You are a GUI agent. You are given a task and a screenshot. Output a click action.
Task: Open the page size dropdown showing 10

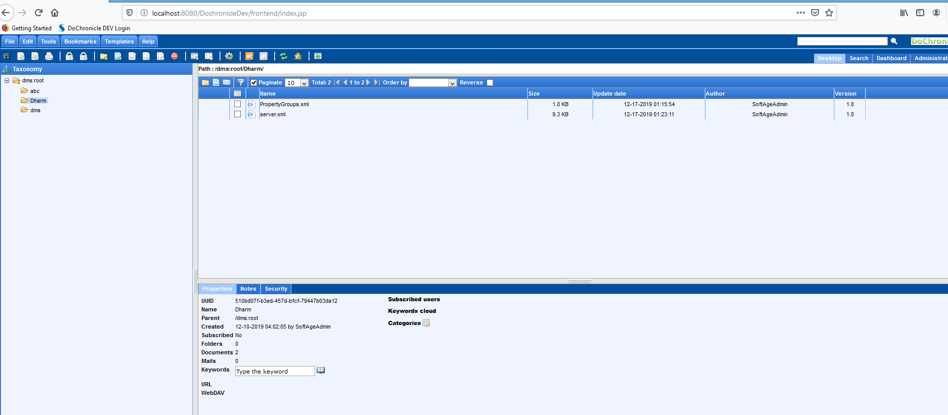coord(304,83)
